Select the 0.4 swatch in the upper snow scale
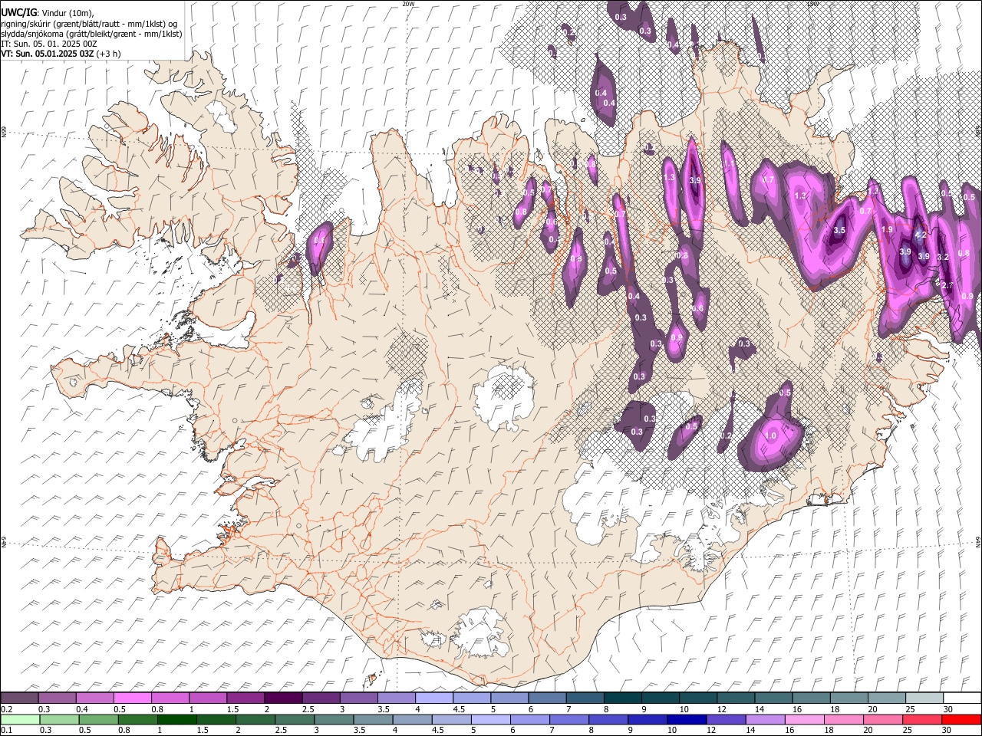 pyautogui.click(x=95, y=698)
